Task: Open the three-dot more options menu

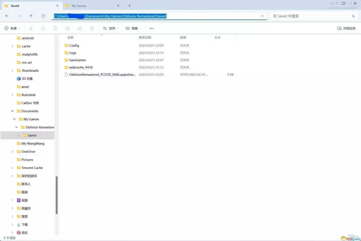Action: (152, 28)
